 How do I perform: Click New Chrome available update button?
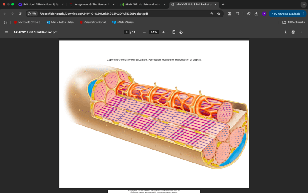287,14
